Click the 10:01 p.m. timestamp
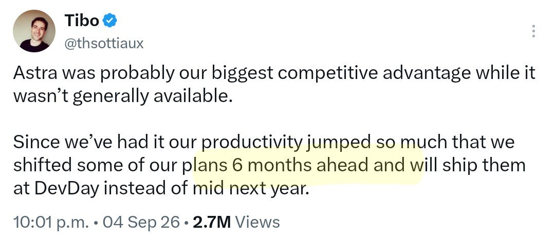Image resolution: width=555 pixels, height=239 pixels. [x=51, y=223]
